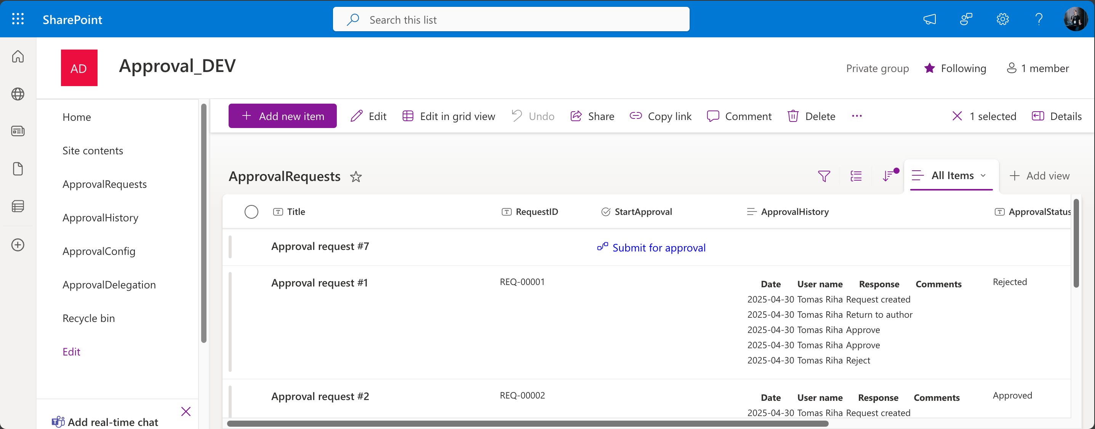Screen dimensions: 1095x429
Task: Click the REQ-00001 cell
Action: [x=522, y=282]
